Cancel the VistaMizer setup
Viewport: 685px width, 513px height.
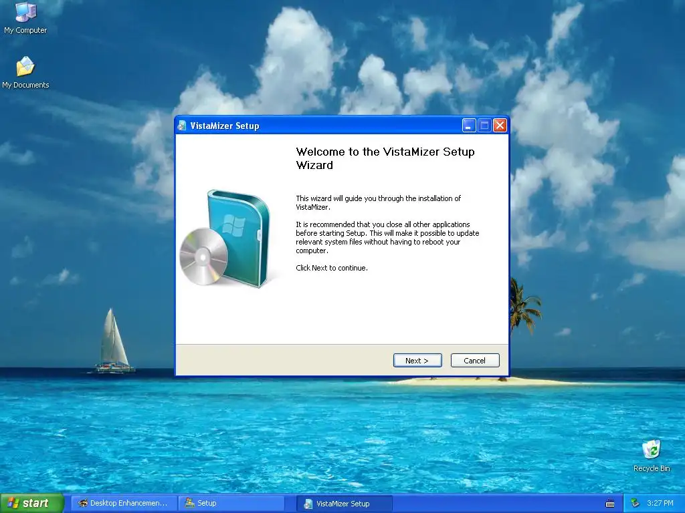[x=475, y=360]
